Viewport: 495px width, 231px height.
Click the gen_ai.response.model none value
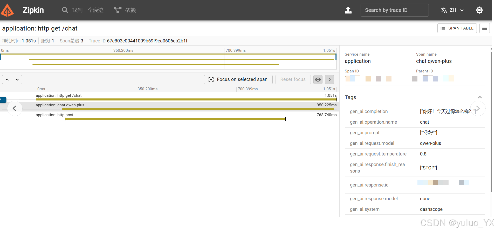coord(425,199)
